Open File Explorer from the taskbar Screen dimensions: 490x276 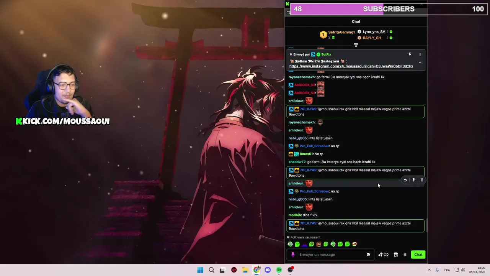245,270
